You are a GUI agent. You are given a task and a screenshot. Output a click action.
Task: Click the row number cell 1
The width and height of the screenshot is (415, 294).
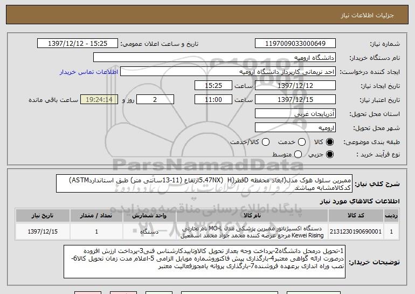click(391, 232)
